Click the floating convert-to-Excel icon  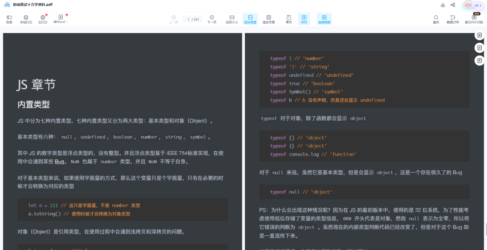pyautogui.click(x=479, y=48)
